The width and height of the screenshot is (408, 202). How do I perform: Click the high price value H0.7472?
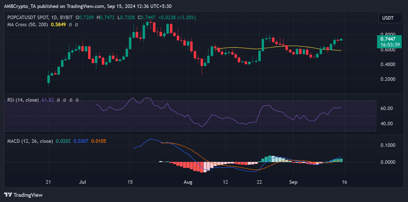pyautogui.click(x=105, y=17)
